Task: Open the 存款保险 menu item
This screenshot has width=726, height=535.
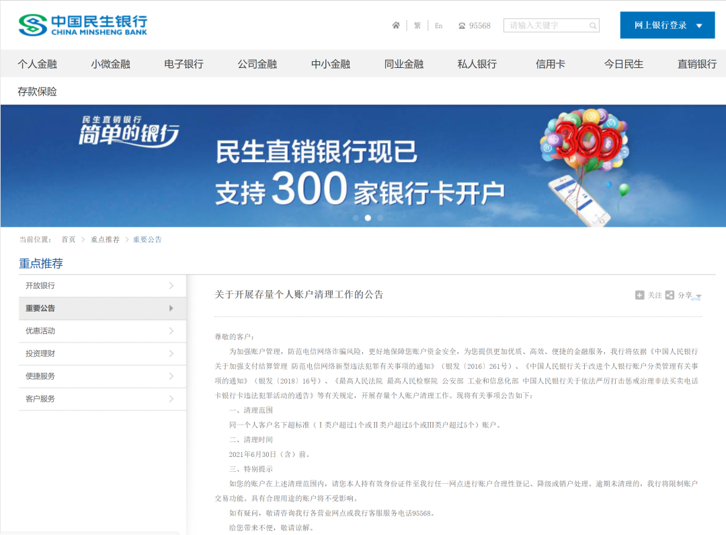Action: 37,92
